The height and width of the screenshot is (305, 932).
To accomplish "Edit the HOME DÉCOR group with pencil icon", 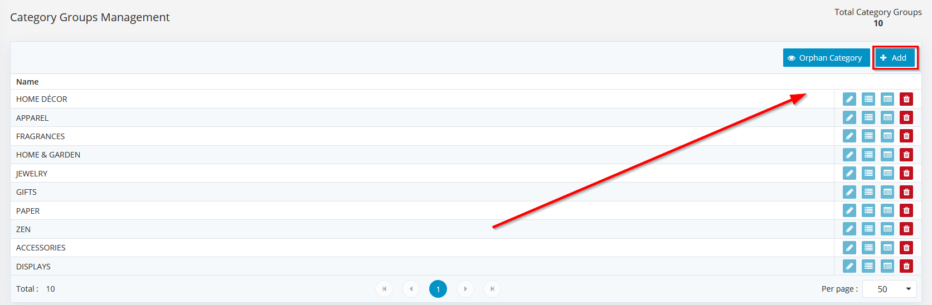I will click(x=850, y=99).
